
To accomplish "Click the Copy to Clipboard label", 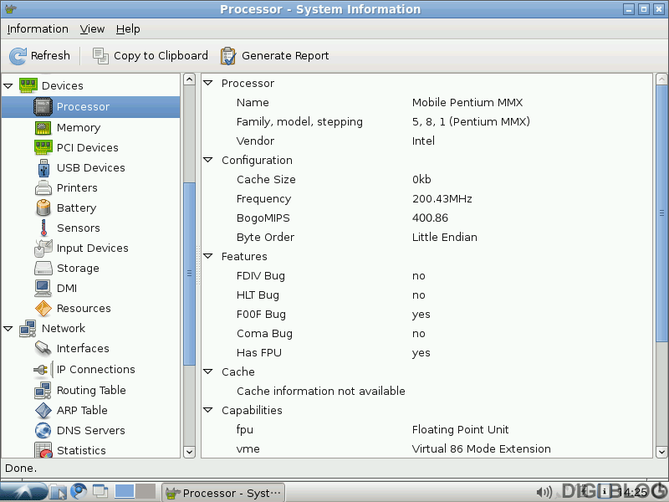I will click(161, 56).
